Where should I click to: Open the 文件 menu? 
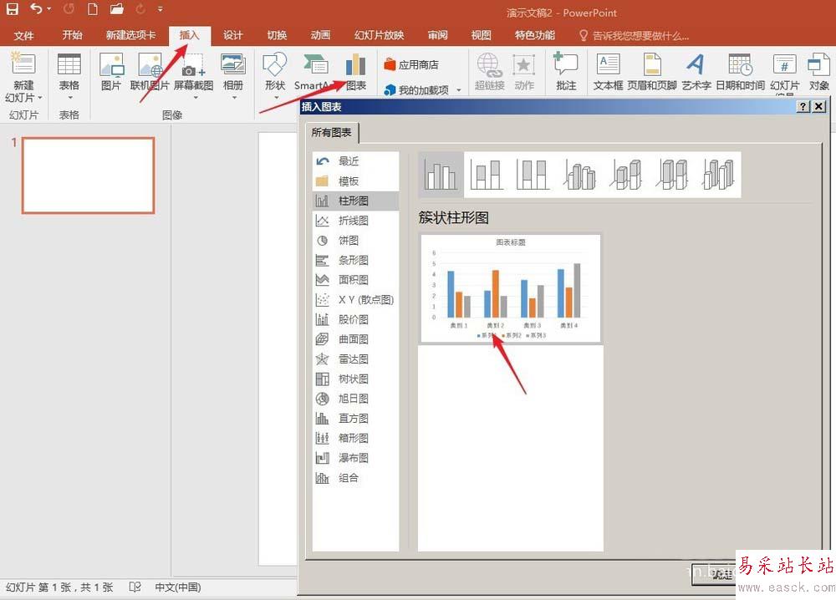(x=24, y=36)
